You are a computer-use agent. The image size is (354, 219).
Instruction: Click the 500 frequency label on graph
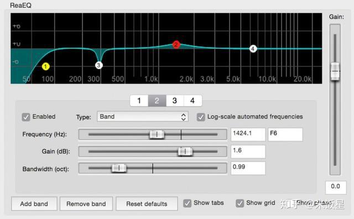coord(118,79)
